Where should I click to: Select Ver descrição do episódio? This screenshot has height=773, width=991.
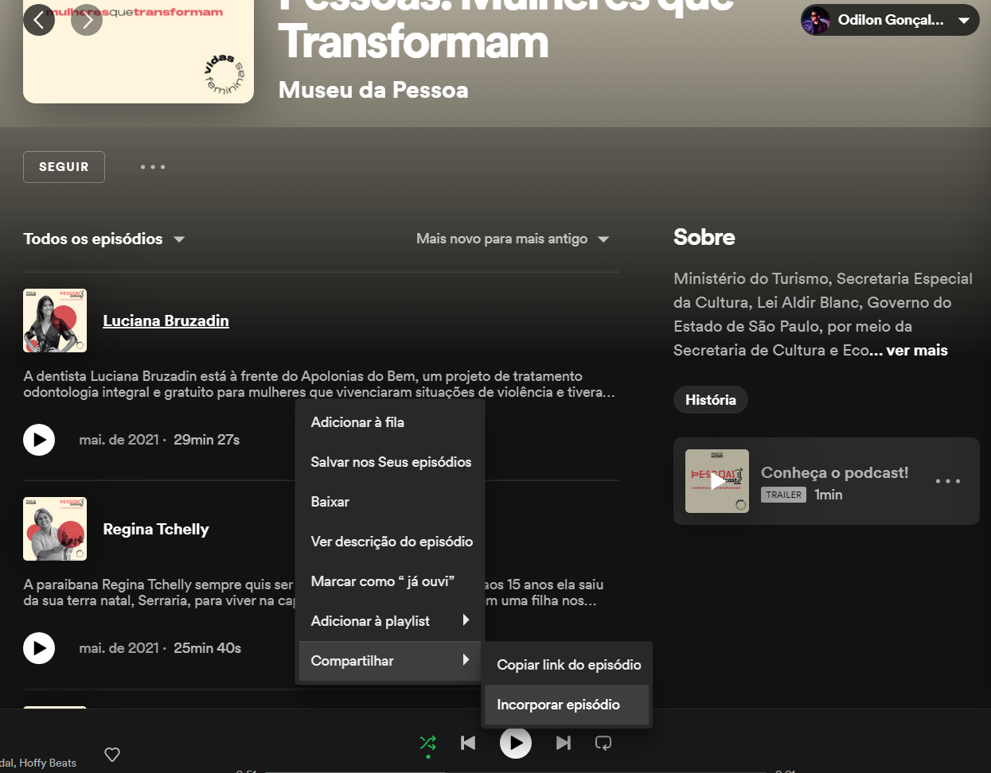click(390, 542)
